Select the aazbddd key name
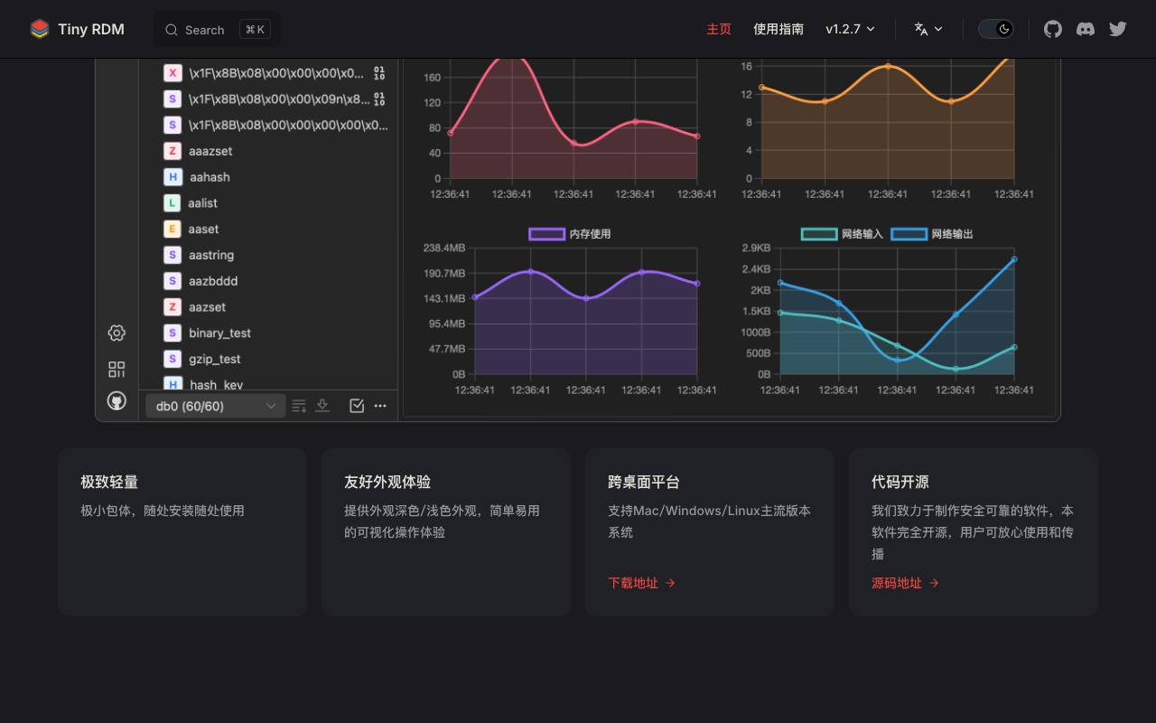 click(213, 281)
